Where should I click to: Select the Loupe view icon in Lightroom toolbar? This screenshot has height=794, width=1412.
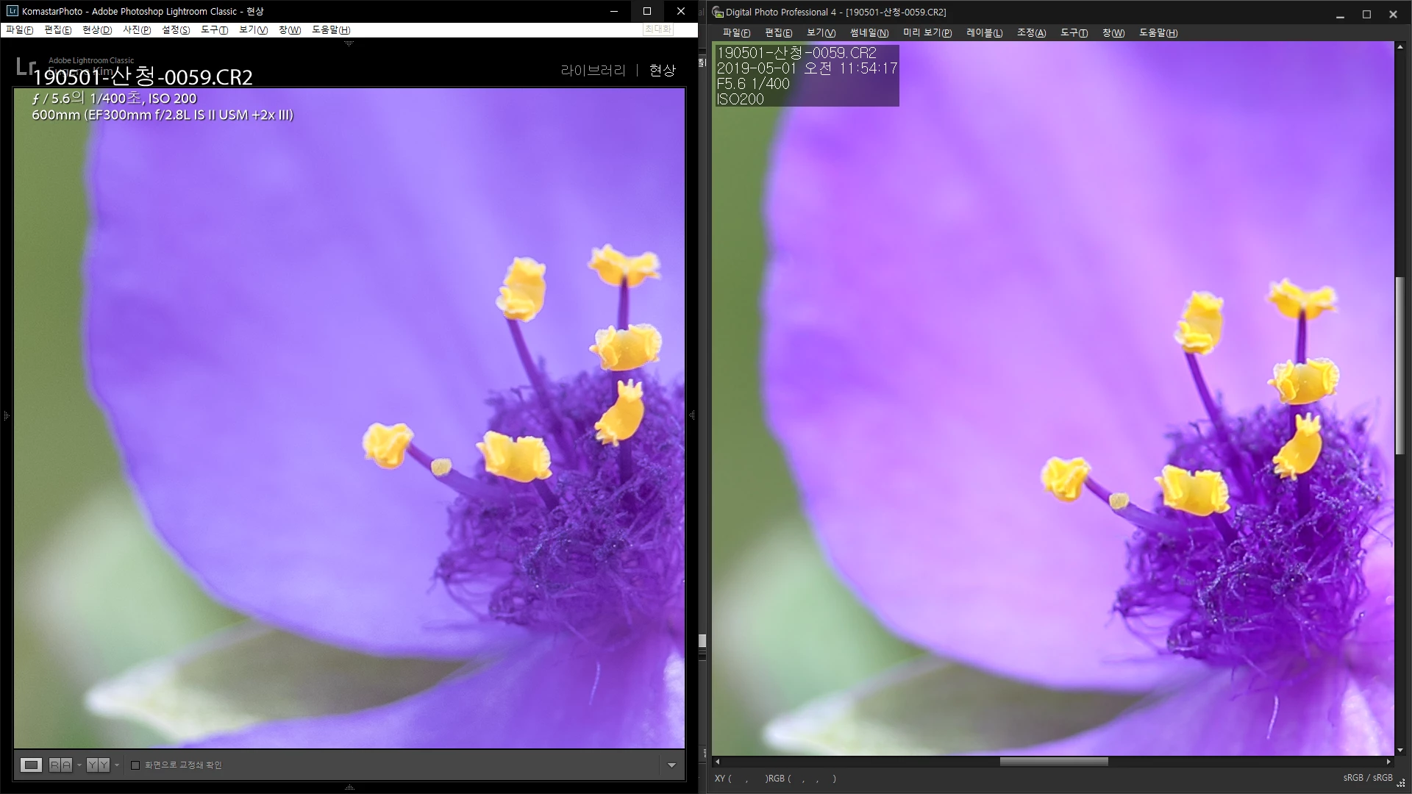tap(31, 765)
